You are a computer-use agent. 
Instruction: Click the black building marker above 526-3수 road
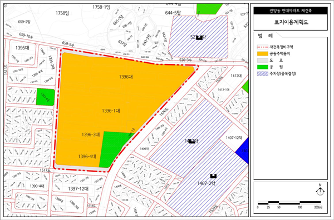(x=199, y=38)
